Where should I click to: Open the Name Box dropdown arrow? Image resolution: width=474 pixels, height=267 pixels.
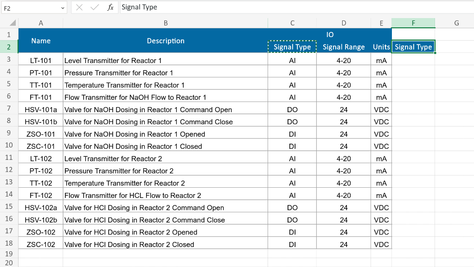(63, 8)
